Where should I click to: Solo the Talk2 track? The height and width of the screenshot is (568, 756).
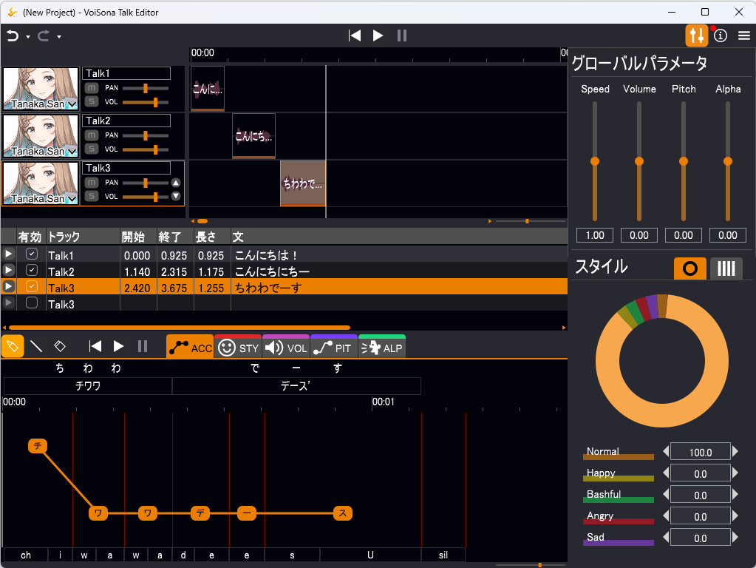(91, 149)
